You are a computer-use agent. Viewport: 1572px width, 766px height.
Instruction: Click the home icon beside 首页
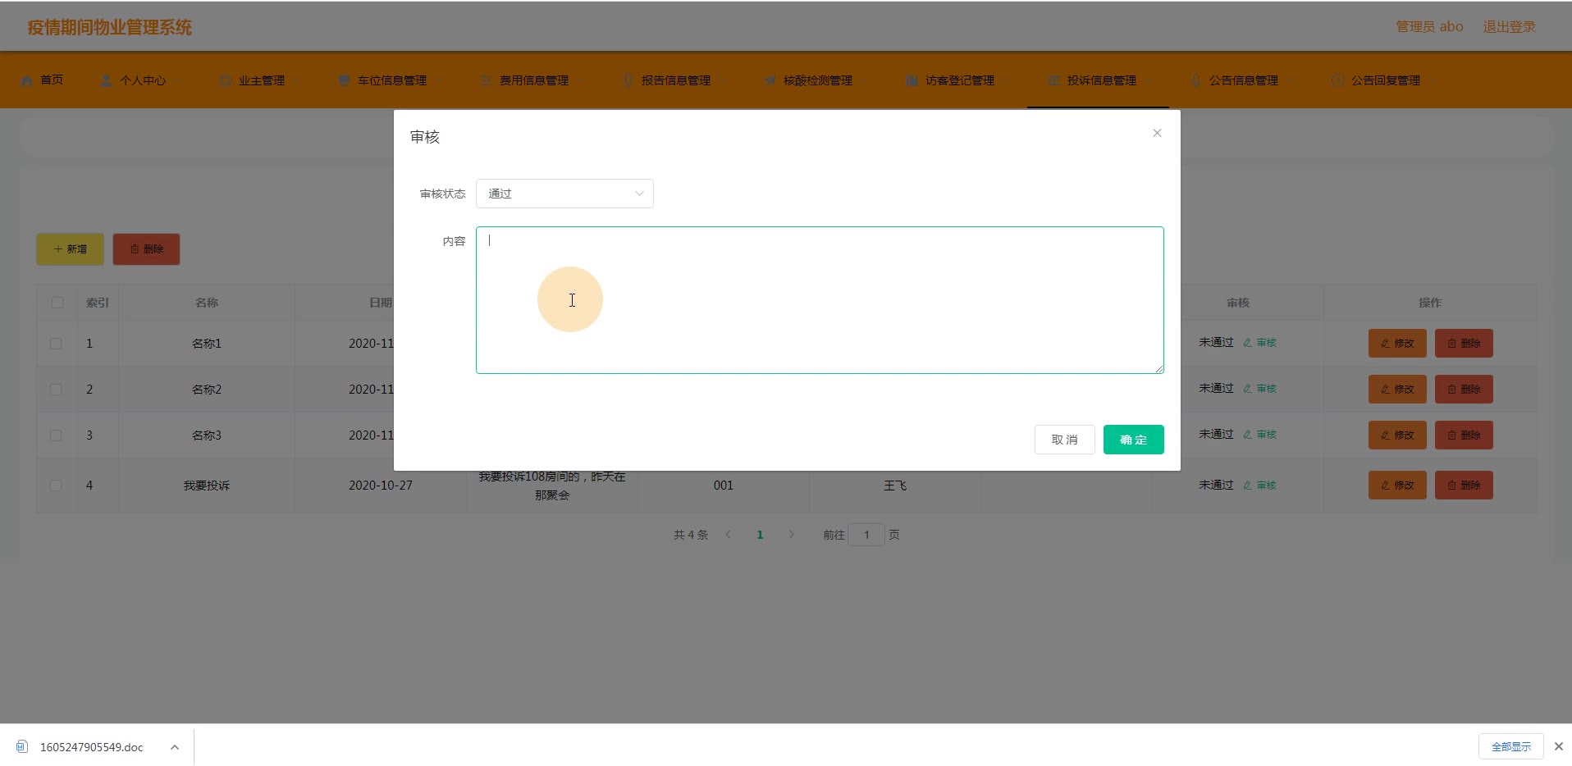pos(26,80)
